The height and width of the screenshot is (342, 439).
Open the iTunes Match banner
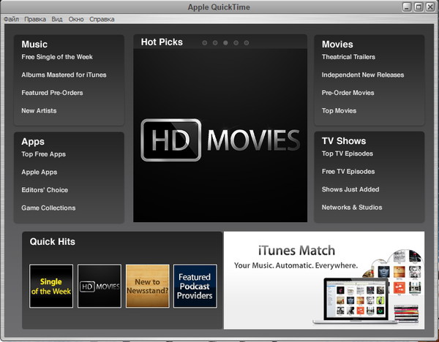323,280
